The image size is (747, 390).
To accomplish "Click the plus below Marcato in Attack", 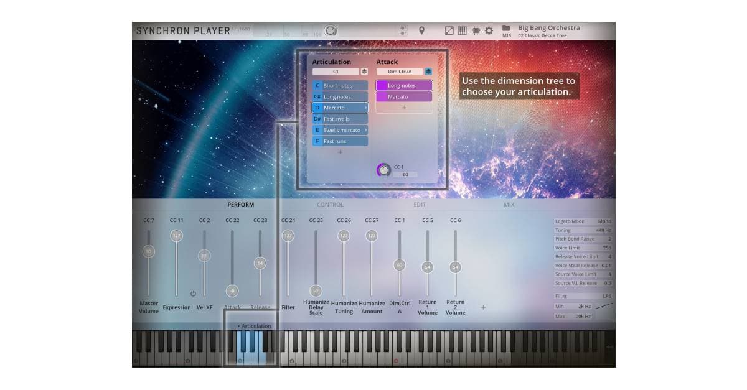I will 404,108.
